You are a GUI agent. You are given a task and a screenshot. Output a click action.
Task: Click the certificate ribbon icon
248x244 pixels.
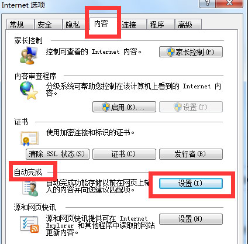click(29, 138)
